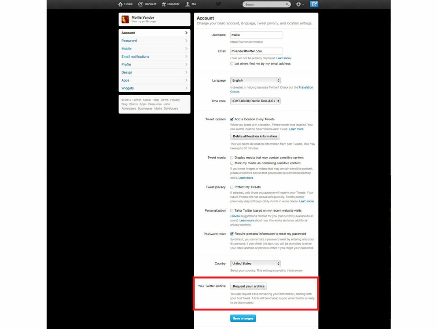Enable Display media with sensitive content
Viewport: 438px width, 329px height.
[232, 158]
